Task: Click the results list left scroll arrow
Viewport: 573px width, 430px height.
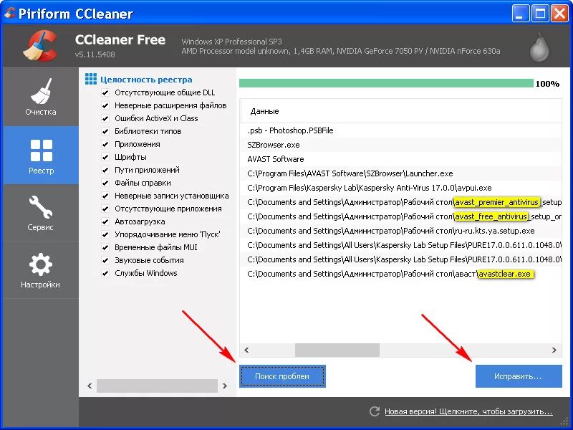Action: tap(246, 350)
